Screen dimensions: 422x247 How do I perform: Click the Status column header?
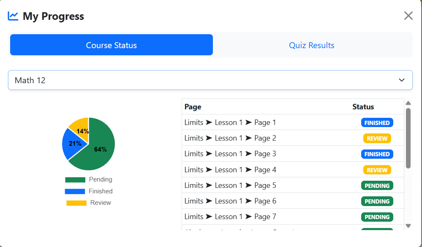tap(363, 107)
